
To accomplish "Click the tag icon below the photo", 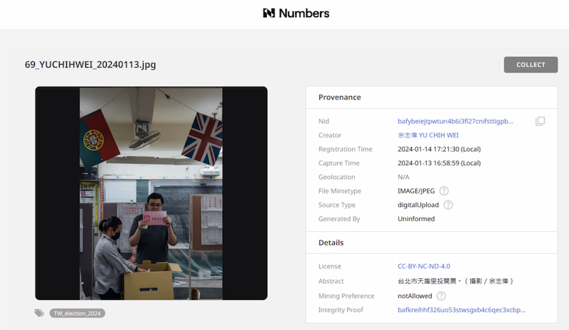I will point(40,313).
